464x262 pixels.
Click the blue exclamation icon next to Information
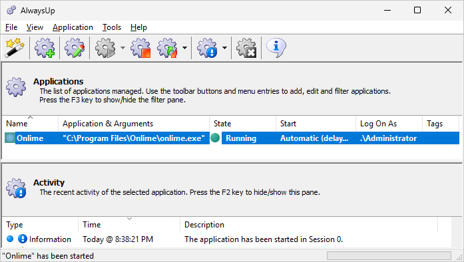click(23, 239)
